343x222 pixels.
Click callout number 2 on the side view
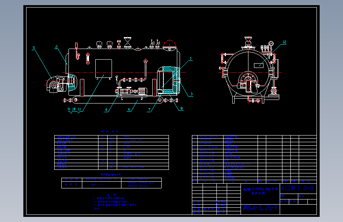(57, 47)
